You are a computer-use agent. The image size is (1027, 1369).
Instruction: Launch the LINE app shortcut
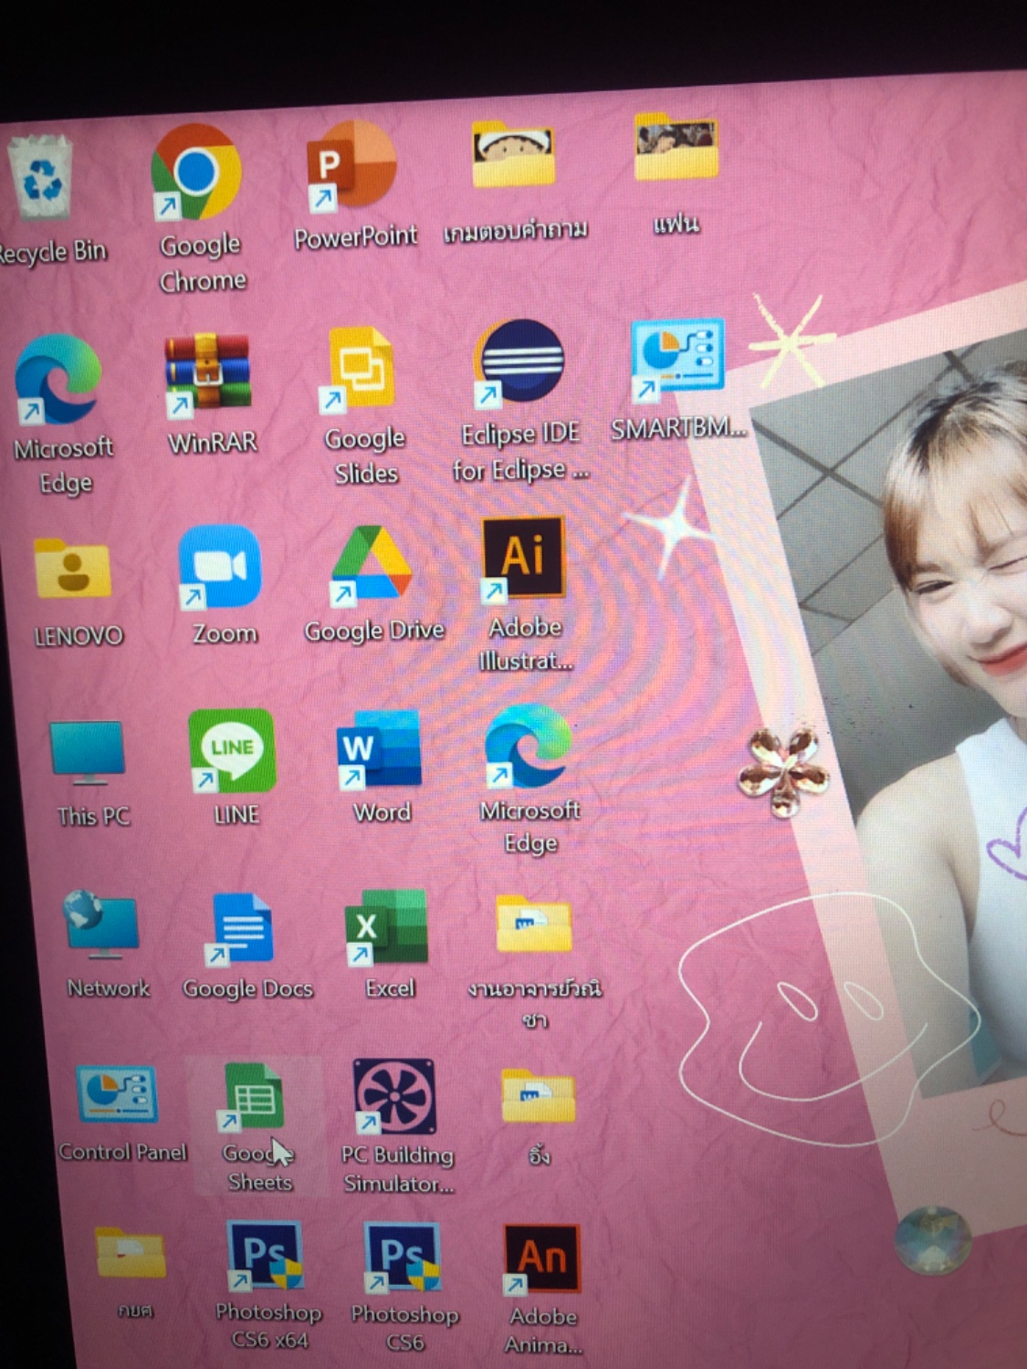tap(232, 750)
